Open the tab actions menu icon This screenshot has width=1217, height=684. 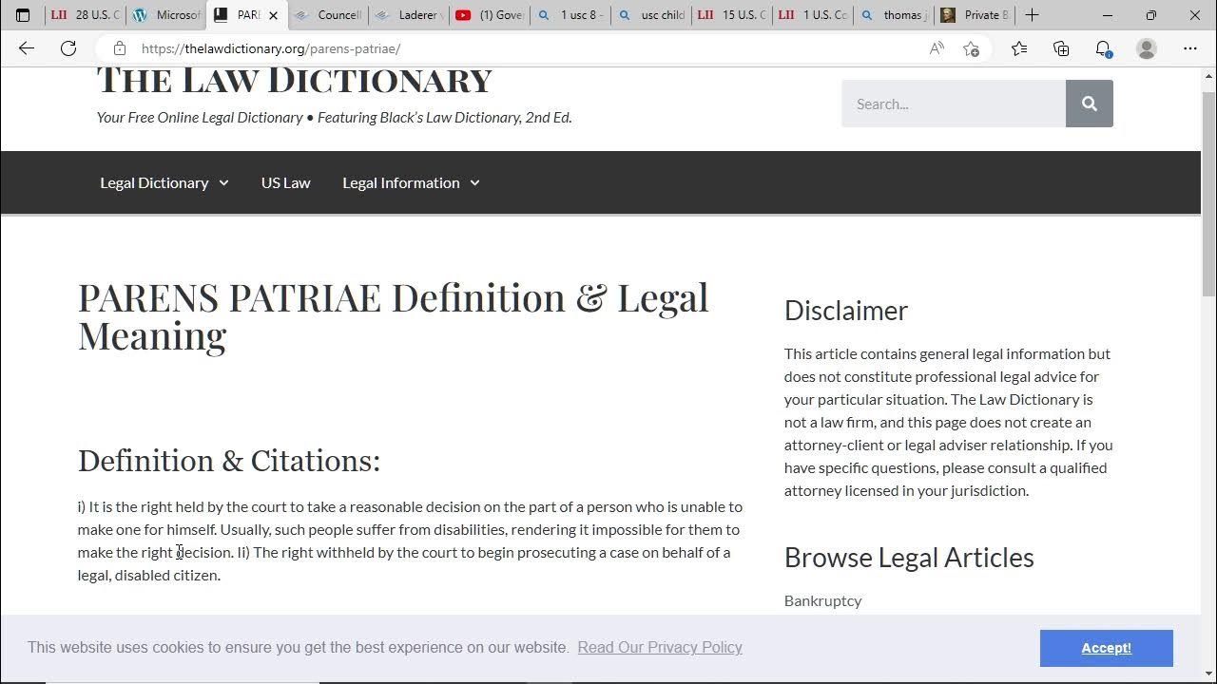(x=23, y=15)
